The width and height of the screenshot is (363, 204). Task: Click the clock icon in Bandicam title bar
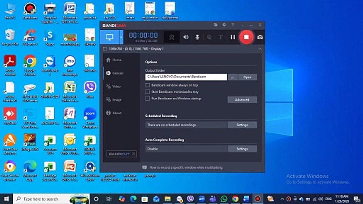pos(224,25)
